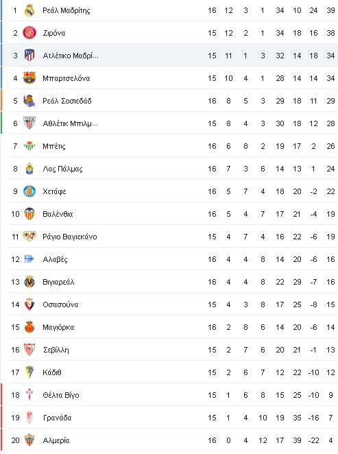Click the Barcelona club crest icon
Image resolution: width=338 pixels, height=454 pixels.
29,78
